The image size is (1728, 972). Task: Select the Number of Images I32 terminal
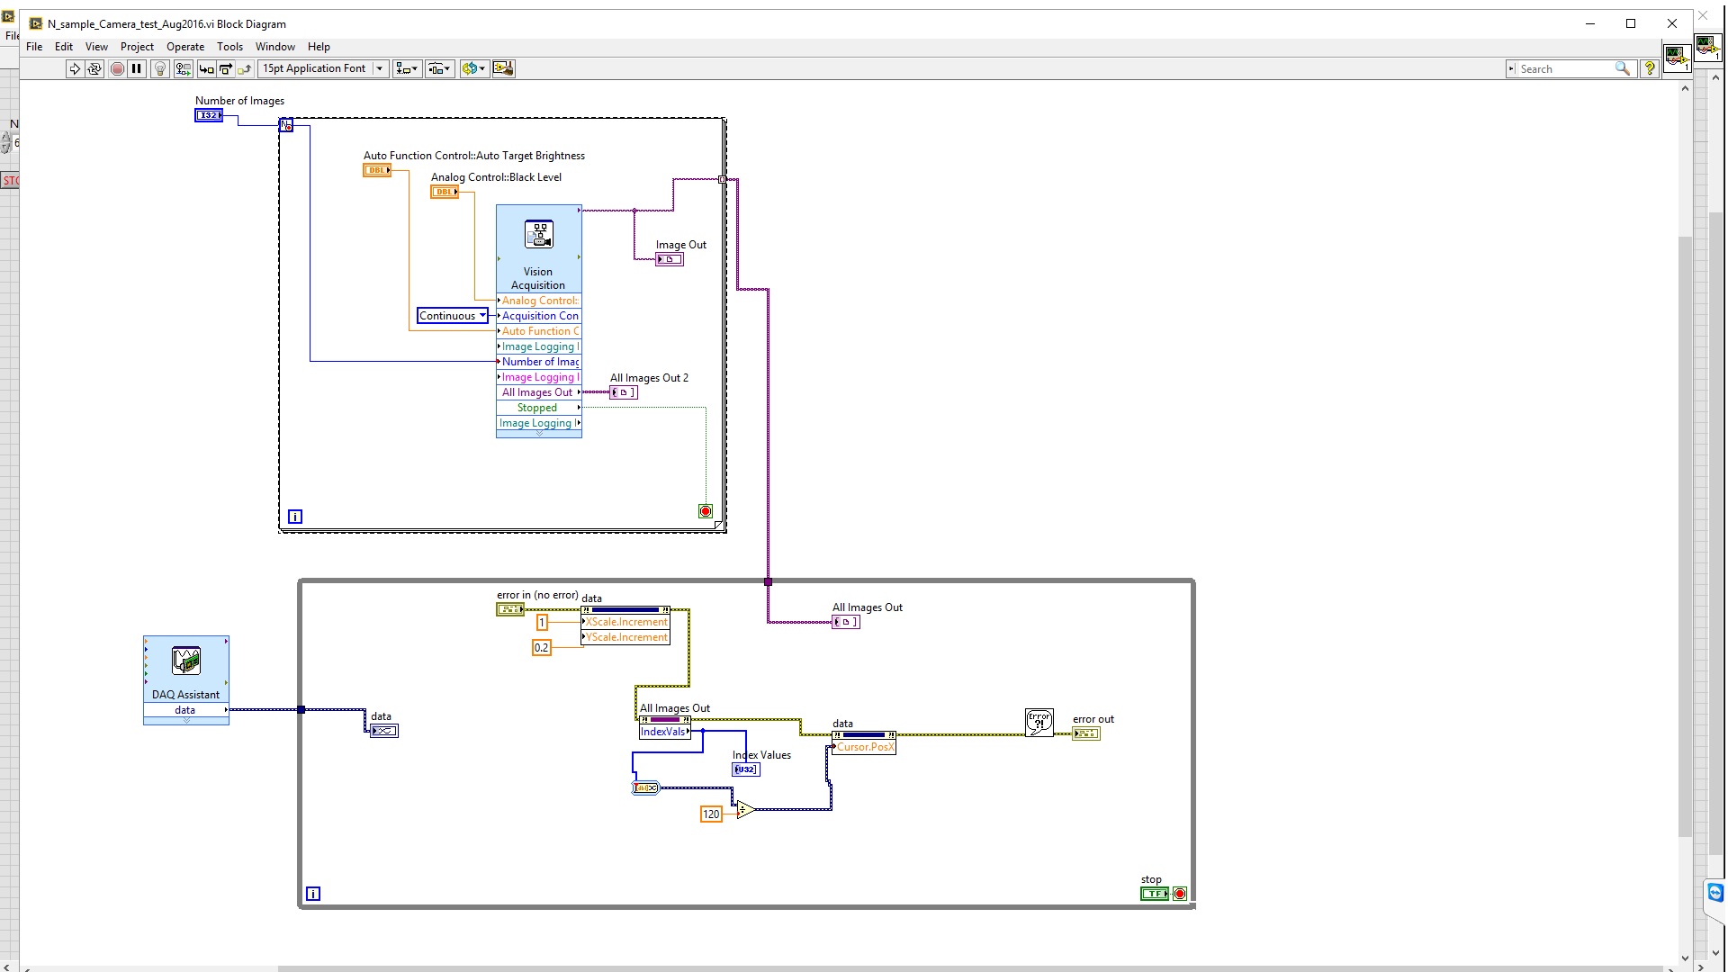(x=209, y=115)
